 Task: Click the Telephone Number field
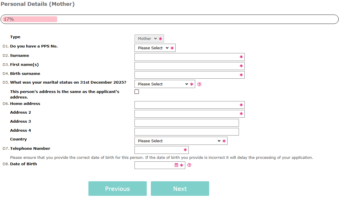[x=159, y=150]
